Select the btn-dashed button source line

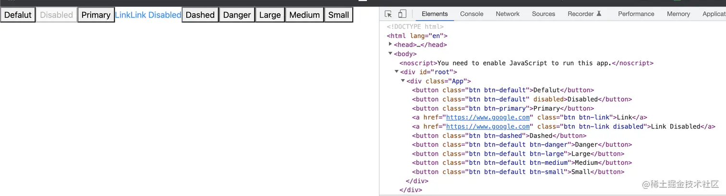[x=499, y=136]
